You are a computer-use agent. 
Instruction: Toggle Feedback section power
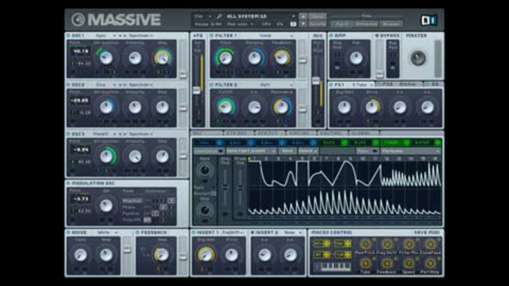138,233
